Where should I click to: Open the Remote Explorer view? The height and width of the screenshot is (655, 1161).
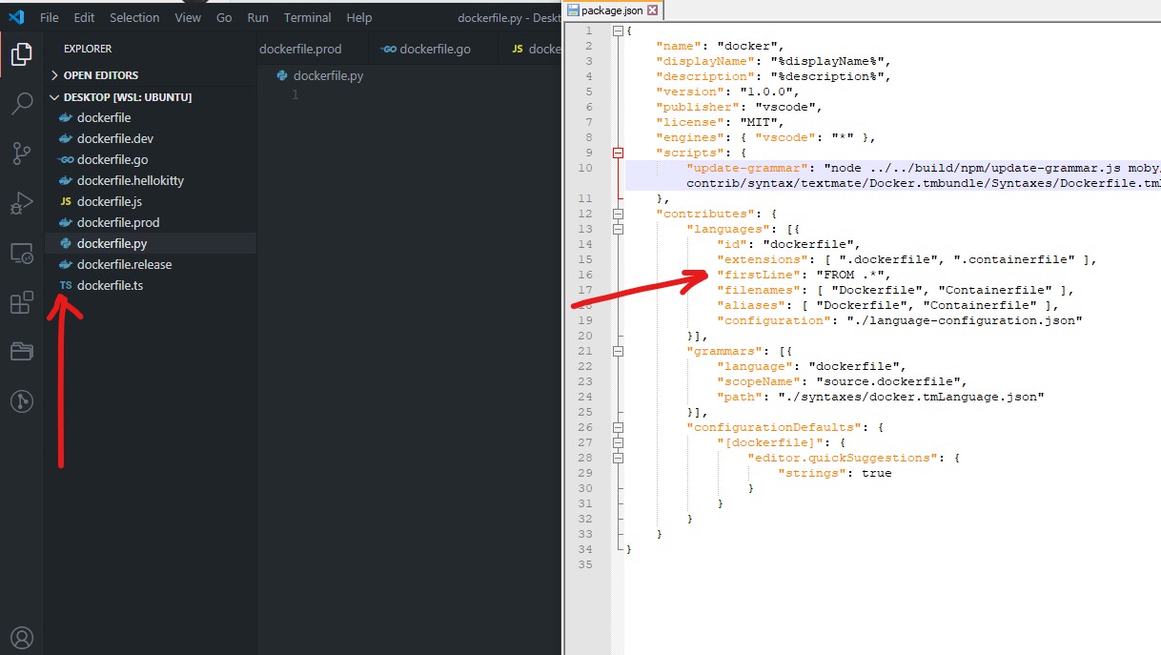click(21, 254)
